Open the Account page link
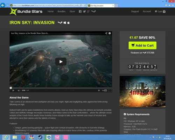Viewport: 175px width, 140px height. pyautogui.click(x=147, y=12)
